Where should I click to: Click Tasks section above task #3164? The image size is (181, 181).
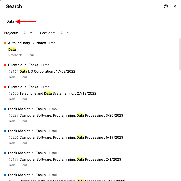click(x=33, y=65)
